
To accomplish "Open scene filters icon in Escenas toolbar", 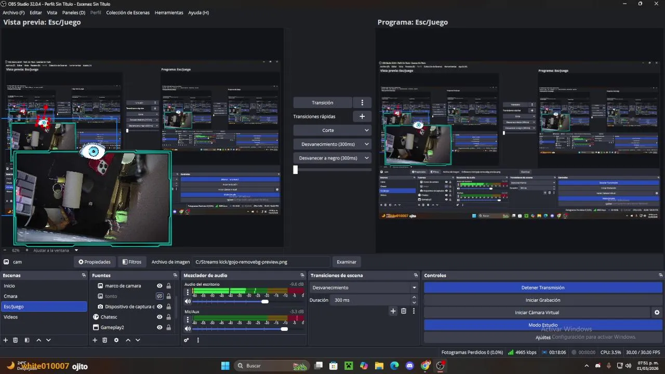I will pos(27,340).
